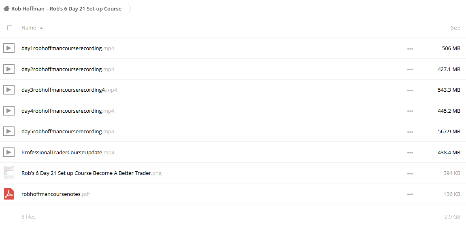Toggle the select-all checkbox
The width and height of the screenshot is (466, 225).
(x=10, y=28)
